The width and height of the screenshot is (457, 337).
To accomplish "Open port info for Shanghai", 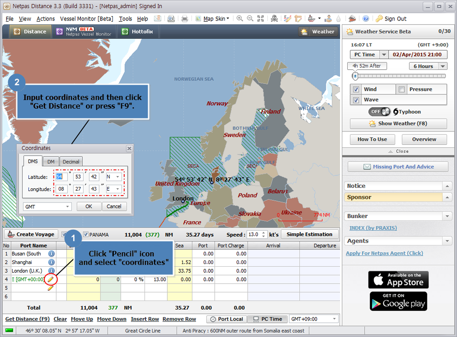I will click(51, 262).
